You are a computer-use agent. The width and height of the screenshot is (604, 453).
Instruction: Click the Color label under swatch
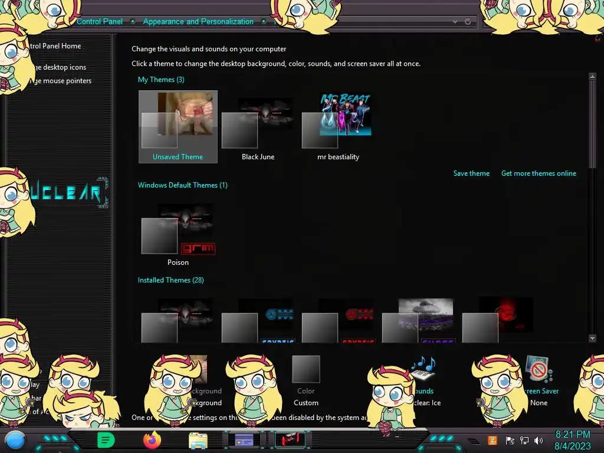point(306,391)
